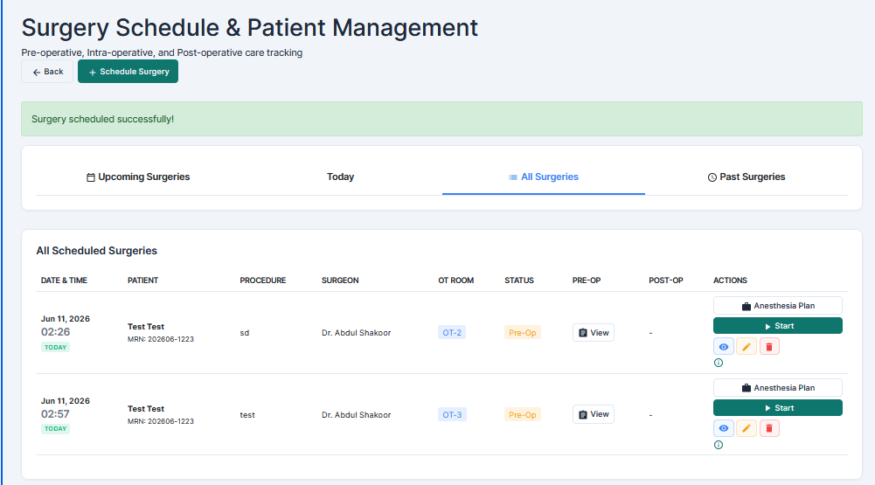Switch to Upcoming Surgeries tab

click(138, 177)
